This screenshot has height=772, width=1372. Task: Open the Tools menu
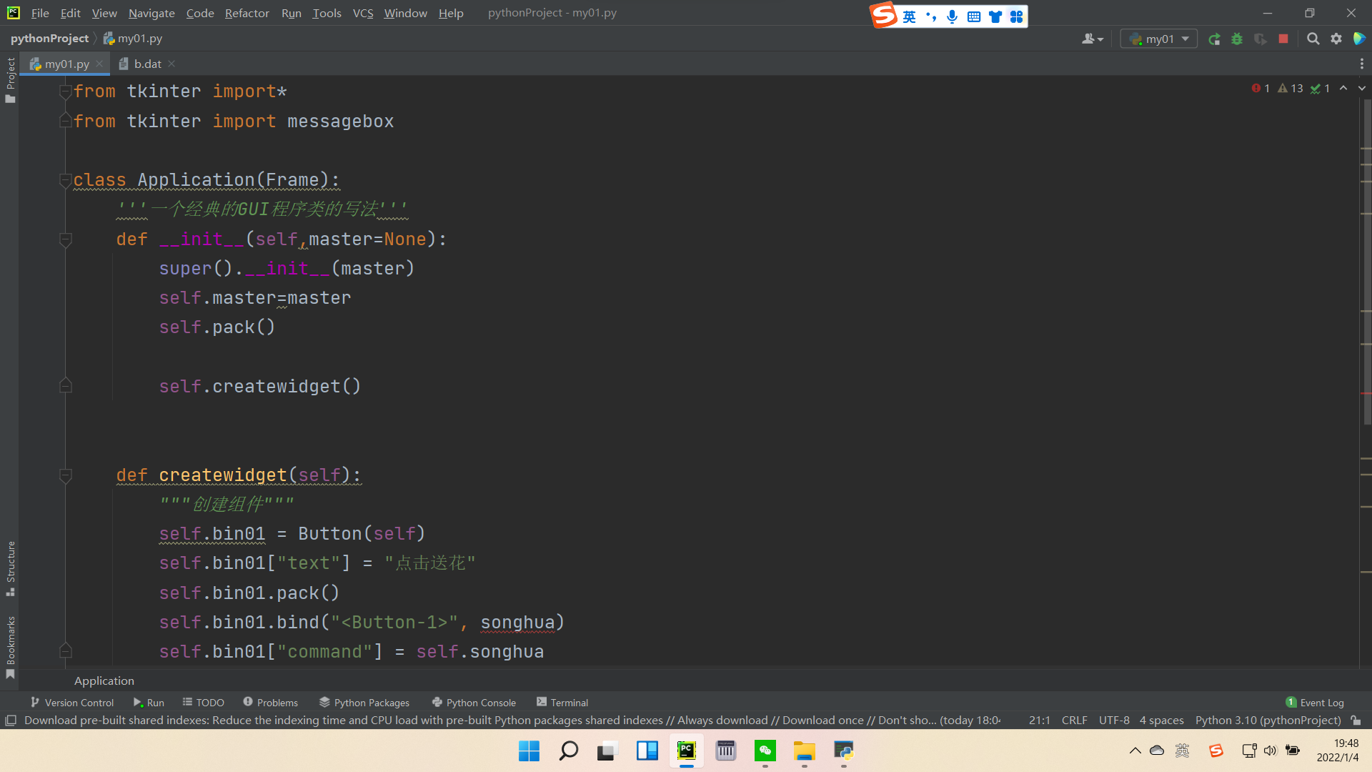click(327, 13)
